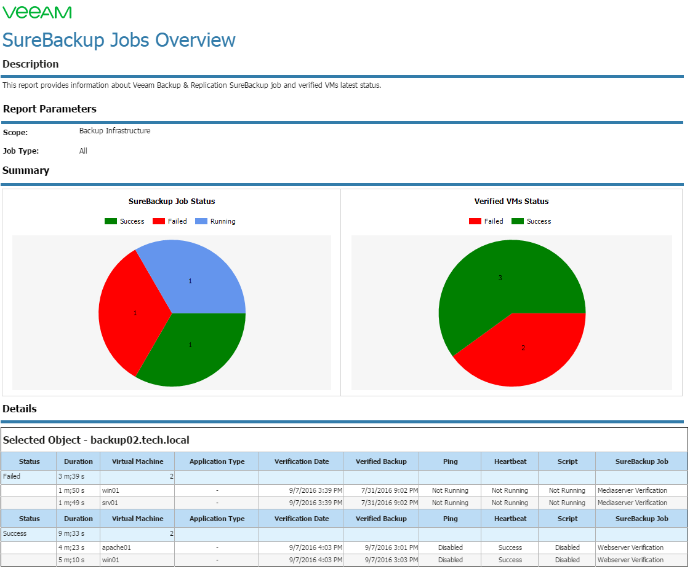
Task: Click the Description heading
Action: pos(30,64)
